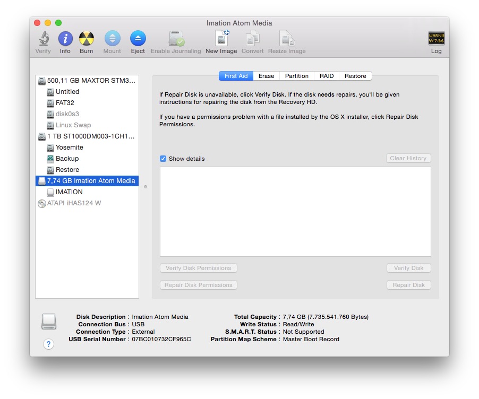Click the Mount toolbar icon
Viewport: 479px width, 399px height.
(x=113, y=39)
